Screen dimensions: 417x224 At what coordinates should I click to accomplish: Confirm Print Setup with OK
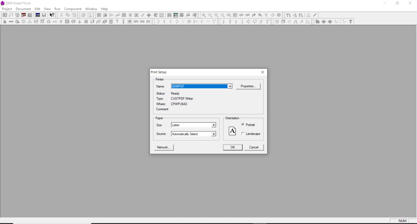(x=233, y=147)
